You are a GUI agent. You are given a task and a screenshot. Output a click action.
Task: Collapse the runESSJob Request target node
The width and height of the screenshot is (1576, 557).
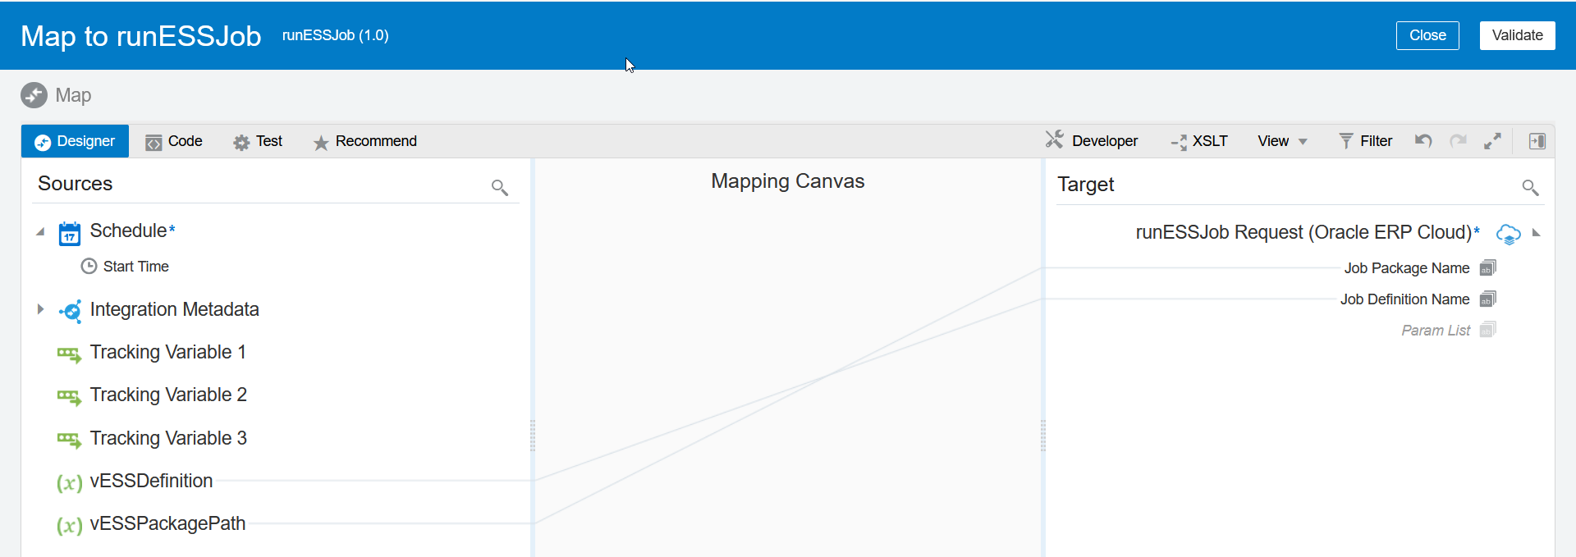1537,233
